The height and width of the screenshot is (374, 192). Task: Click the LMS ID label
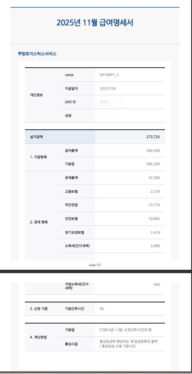coord(70,102)
